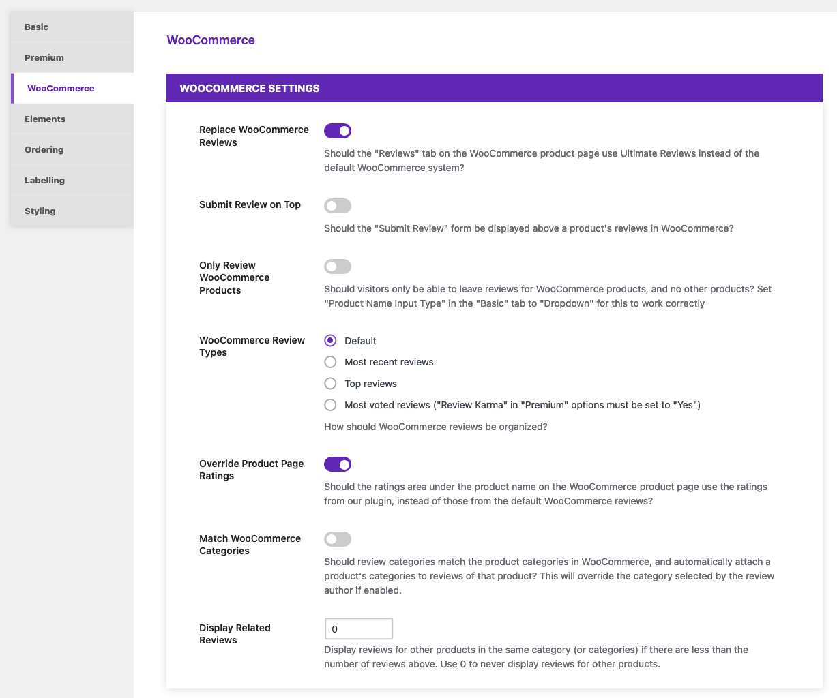This screenshot has width=837, height=698.
Task: Select Most voted reviews radio option
Action: (x=330, y=405)
